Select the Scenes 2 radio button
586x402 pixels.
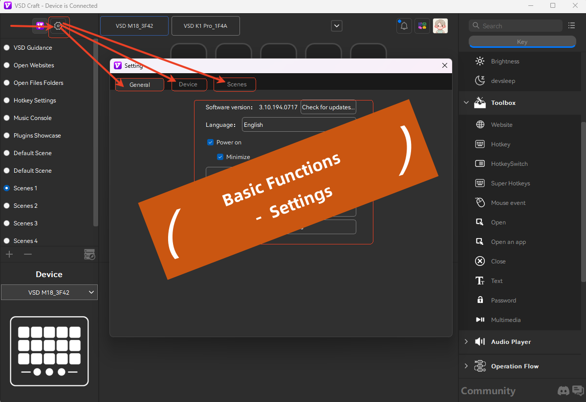pos(7,206)
